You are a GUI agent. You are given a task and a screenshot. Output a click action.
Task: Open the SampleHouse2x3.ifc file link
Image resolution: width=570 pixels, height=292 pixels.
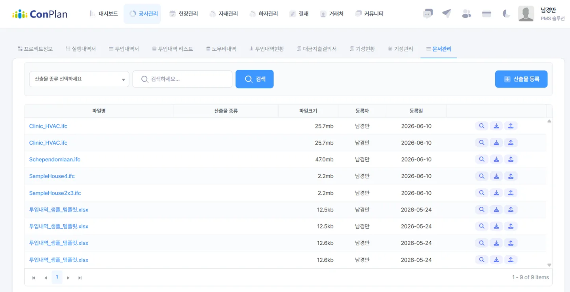55,193
